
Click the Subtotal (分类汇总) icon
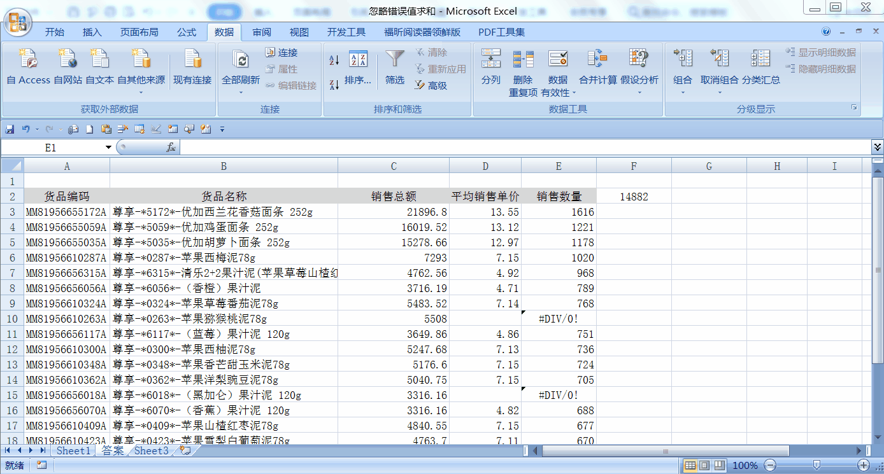point(760,60)
